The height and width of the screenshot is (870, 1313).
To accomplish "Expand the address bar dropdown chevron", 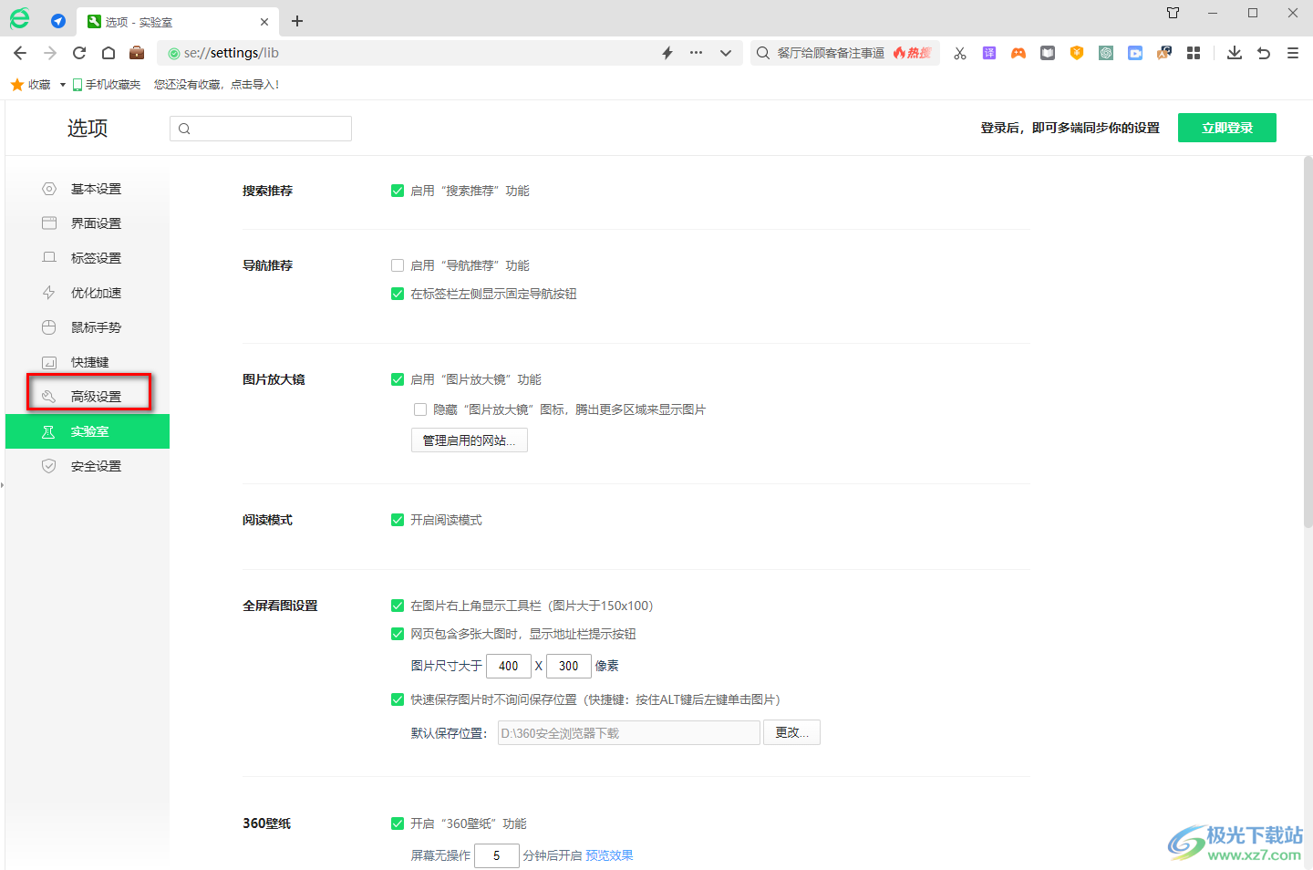I will tap(726, 53).
